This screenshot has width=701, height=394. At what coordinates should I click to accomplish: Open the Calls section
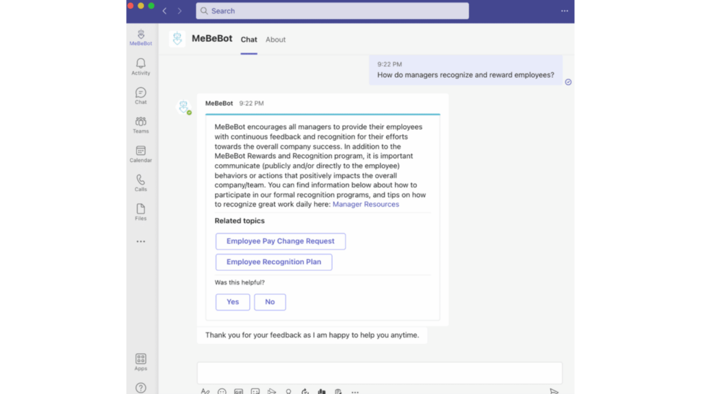(141, 183)
